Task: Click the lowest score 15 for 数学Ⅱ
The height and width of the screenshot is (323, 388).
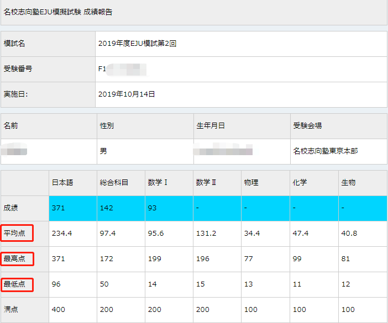Action: tap(201, 284)
